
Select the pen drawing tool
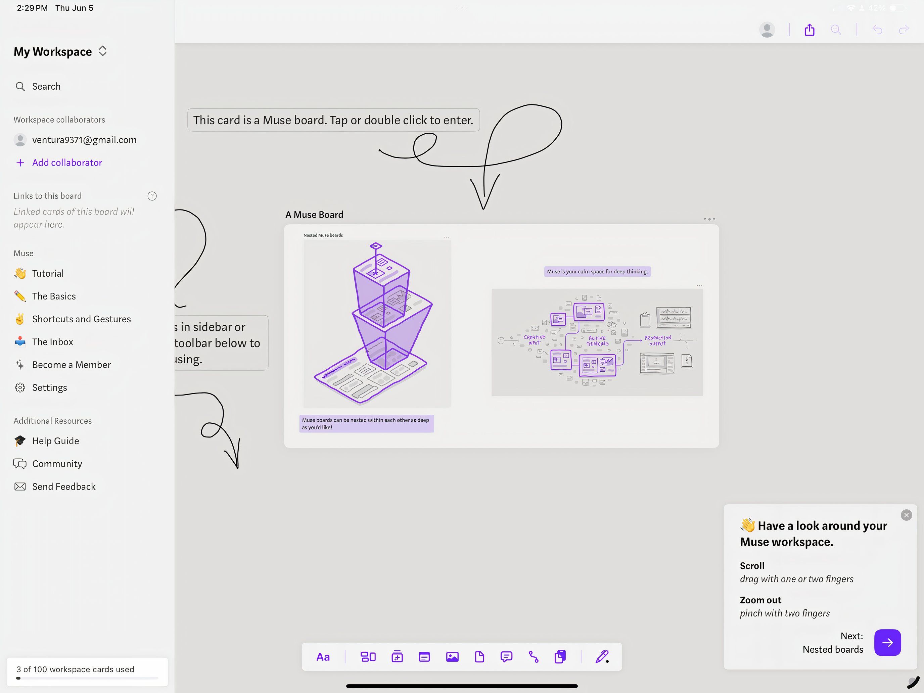[602, 657]
